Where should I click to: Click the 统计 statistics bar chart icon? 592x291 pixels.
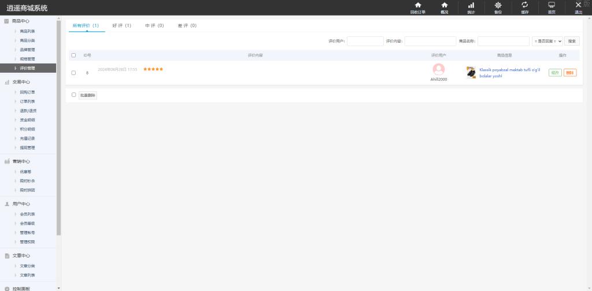coord(471,5)
